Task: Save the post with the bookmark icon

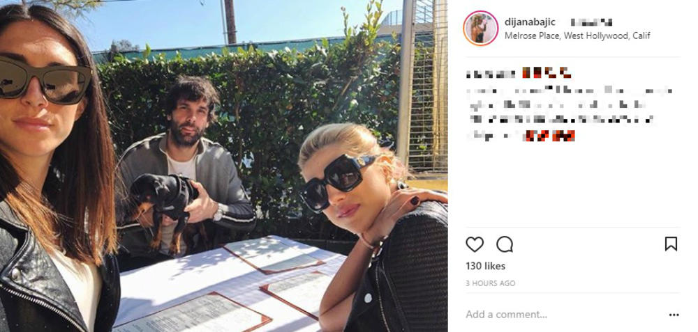Action: [671, 244]
